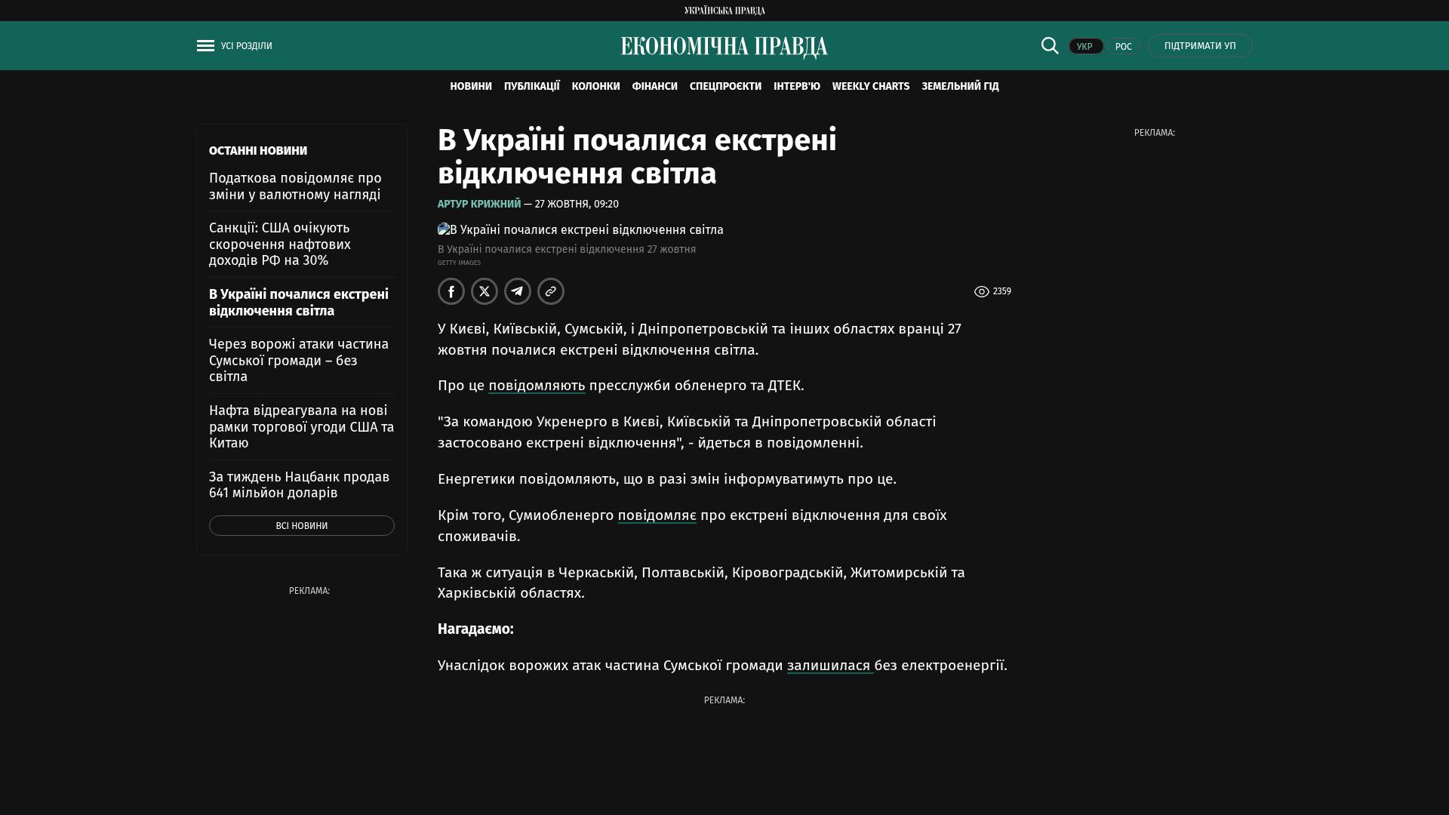Switch language to РОС
Screen dimensions: 1449x815
click(1123, 46)
